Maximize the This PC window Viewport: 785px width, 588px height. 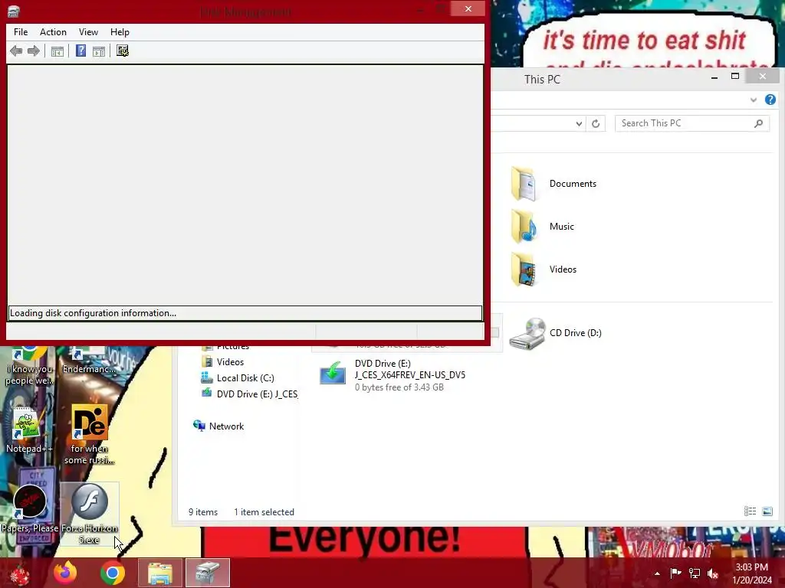[735, 77]
